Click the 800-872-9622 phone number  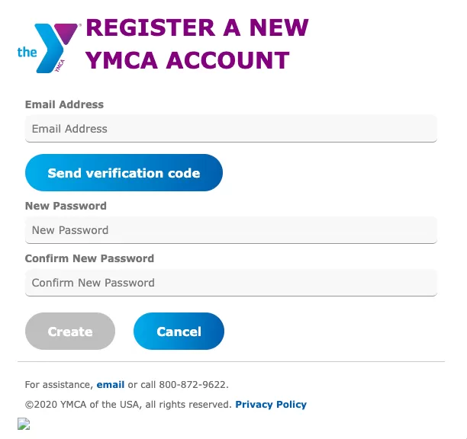click(x=195, y=385)
